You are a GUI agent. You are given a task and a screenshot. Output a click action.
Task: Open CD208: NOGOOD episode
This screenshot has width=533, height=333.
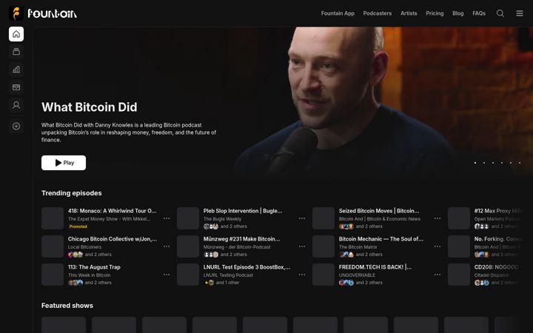click(x=497, y=267)
